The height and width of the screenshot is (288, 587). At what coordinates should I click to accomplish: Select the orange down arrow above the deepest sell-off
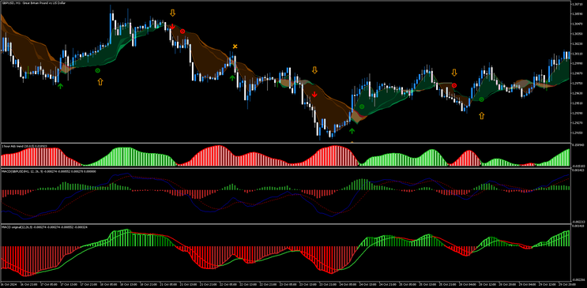314,70
